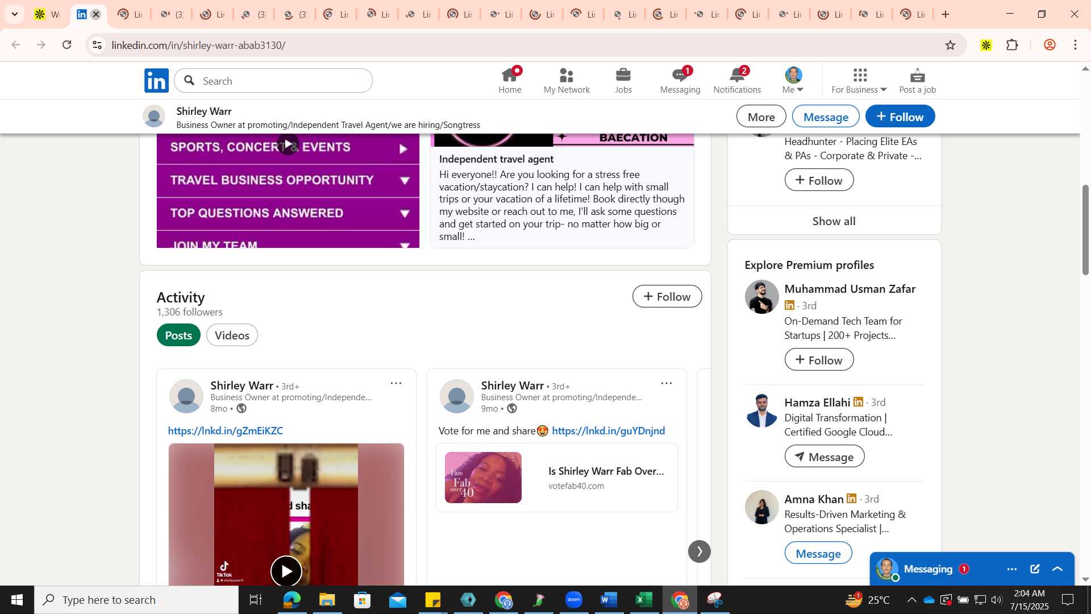Open Amna Khan's profile

[x=814, y=499]
